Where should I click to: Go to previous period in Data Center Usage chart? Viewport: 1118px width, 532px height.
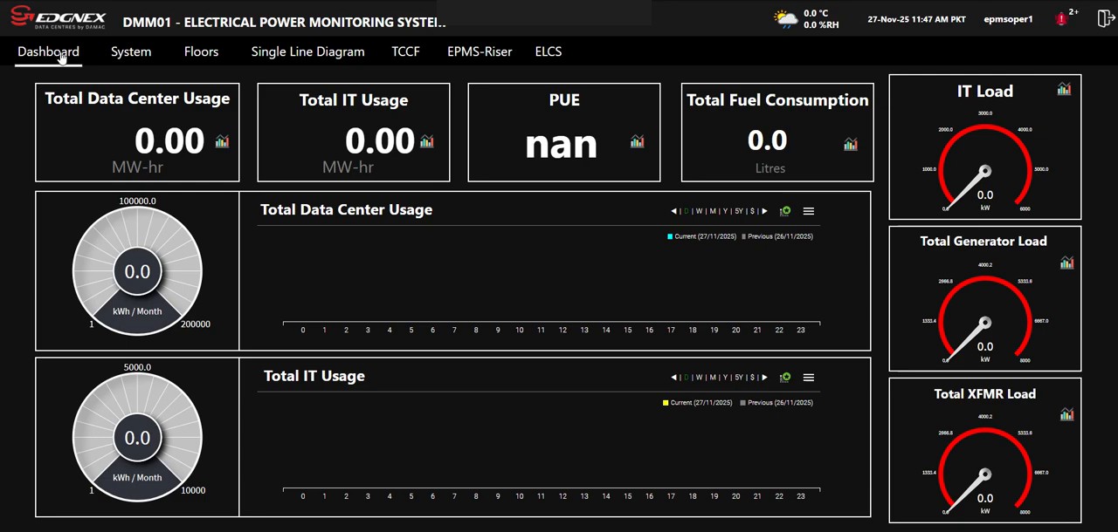click(673, 211)
